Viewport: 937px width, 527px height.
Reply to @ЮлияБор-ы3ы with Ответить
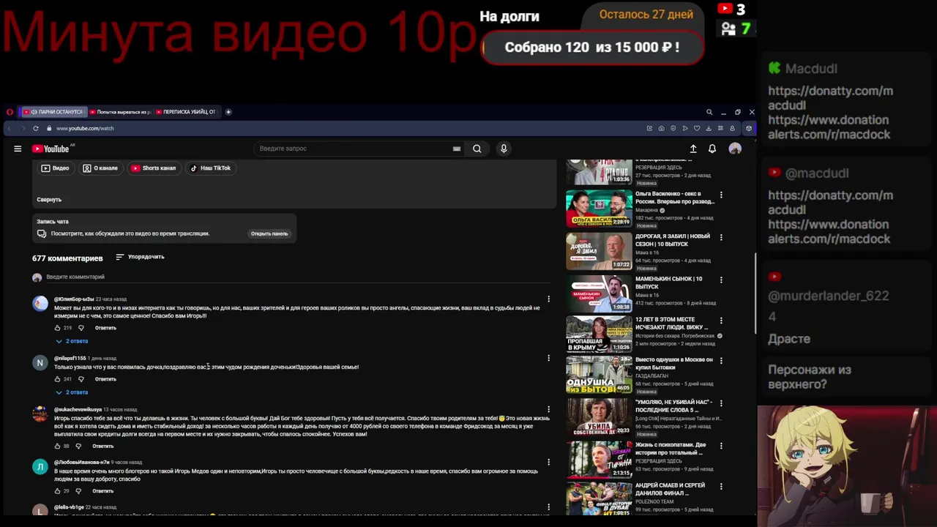click(105, 328)
